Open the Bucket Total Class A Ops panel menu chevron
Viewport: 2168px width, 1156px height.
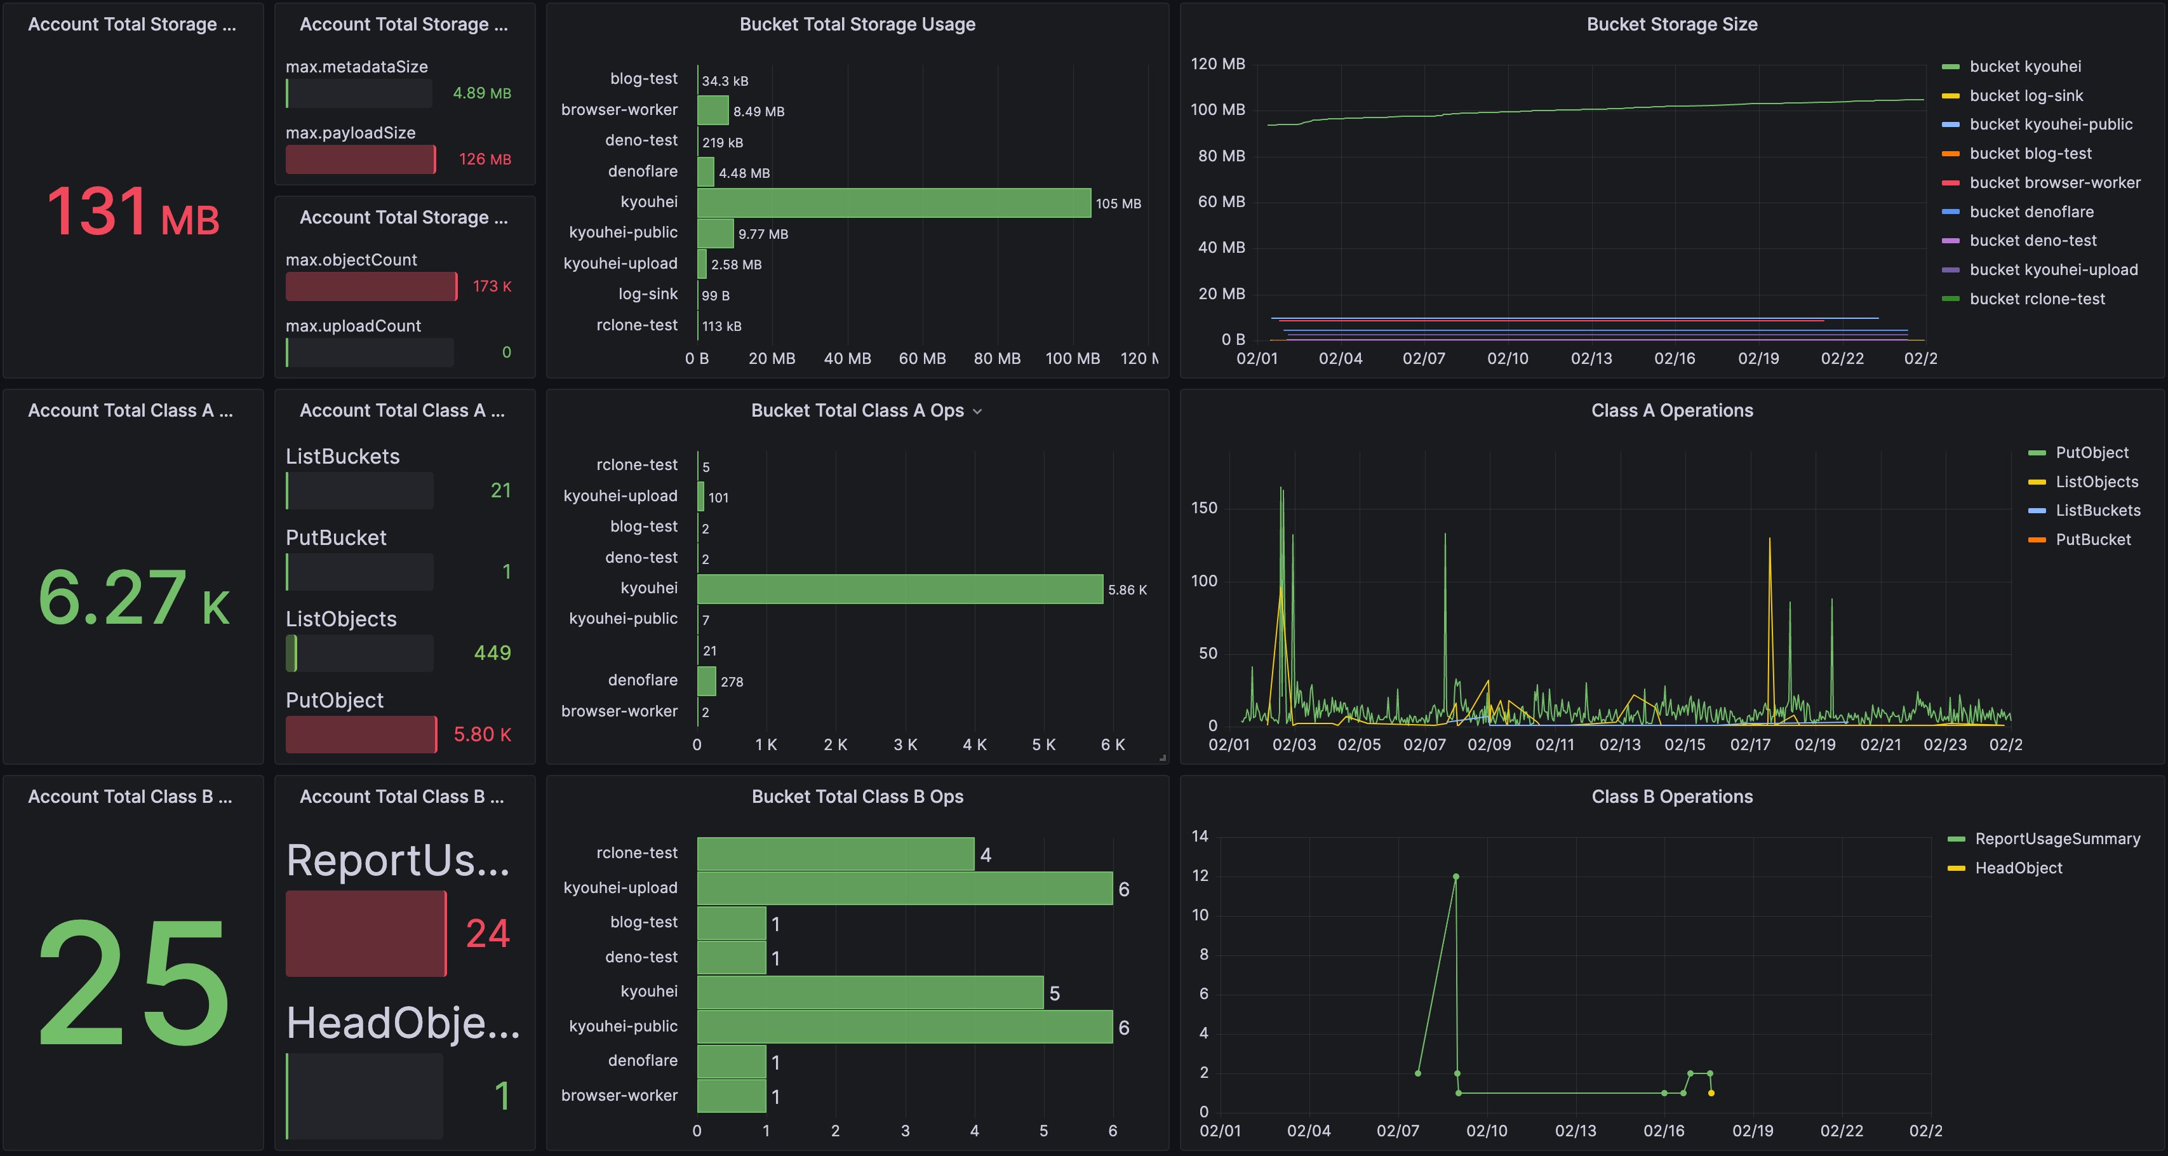pyautogui.click(x=977, y=412)
